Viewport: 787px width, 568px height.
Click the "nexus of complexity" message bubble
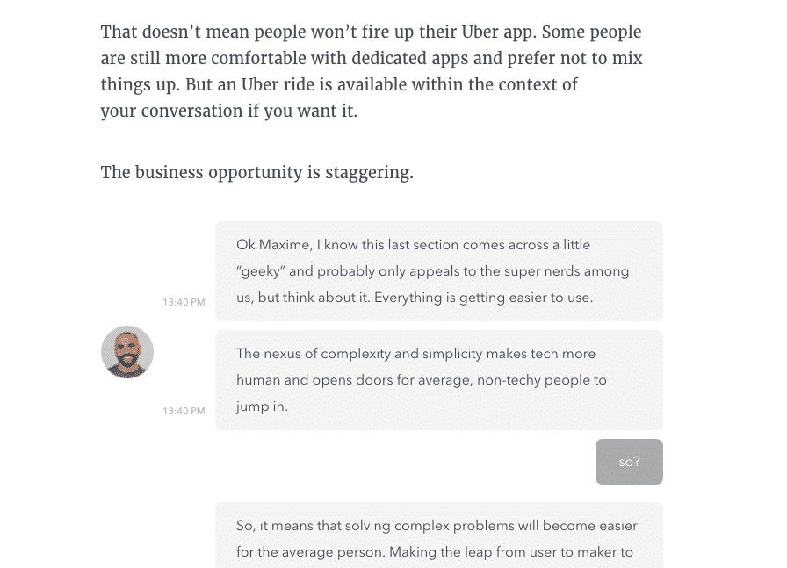point(438,380)
